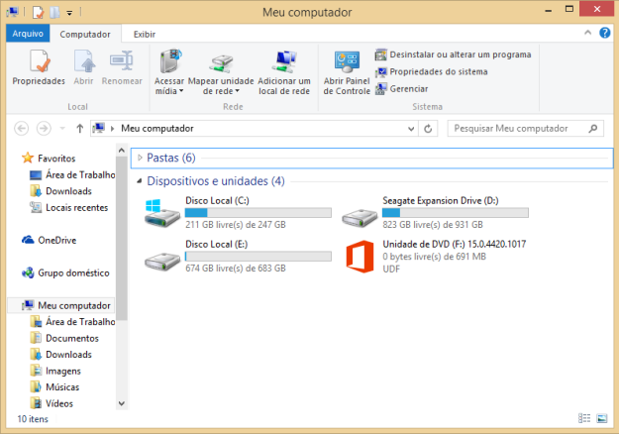The height and width of the screenshot is (434, 619).
Task: Go back with the Back arrow
Action: (x=22, y=129)
